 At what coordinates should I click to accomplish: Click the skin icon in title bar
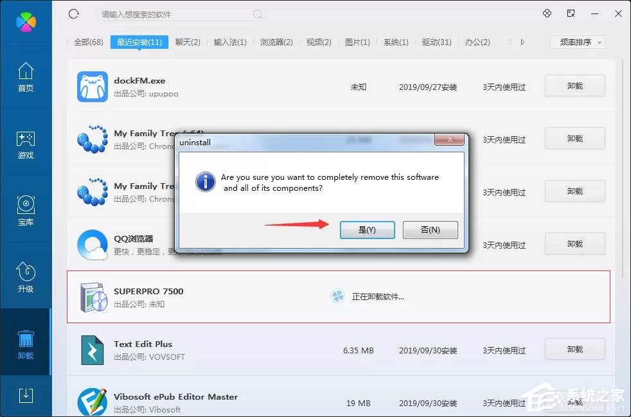coord(547,13)
